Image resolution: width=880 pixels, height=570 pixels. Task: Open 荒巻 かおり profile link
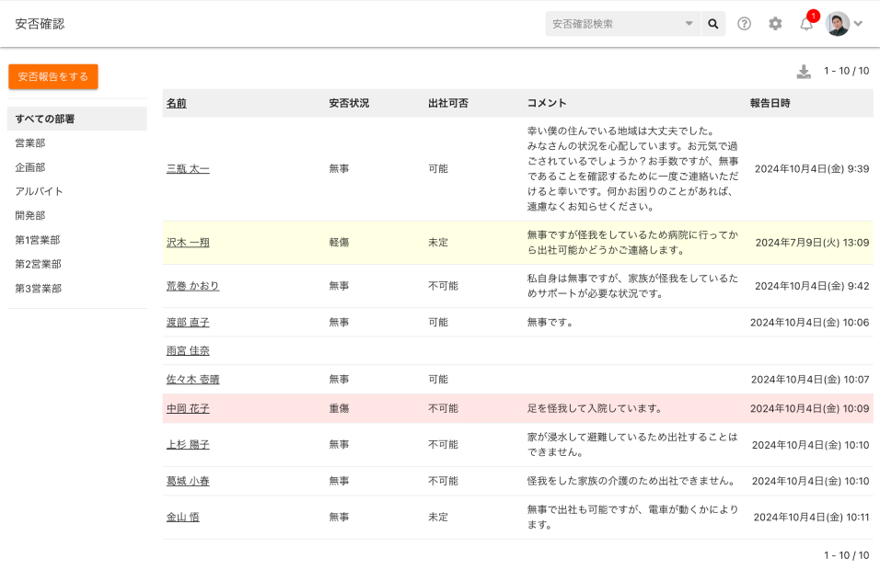coord(192,286)
